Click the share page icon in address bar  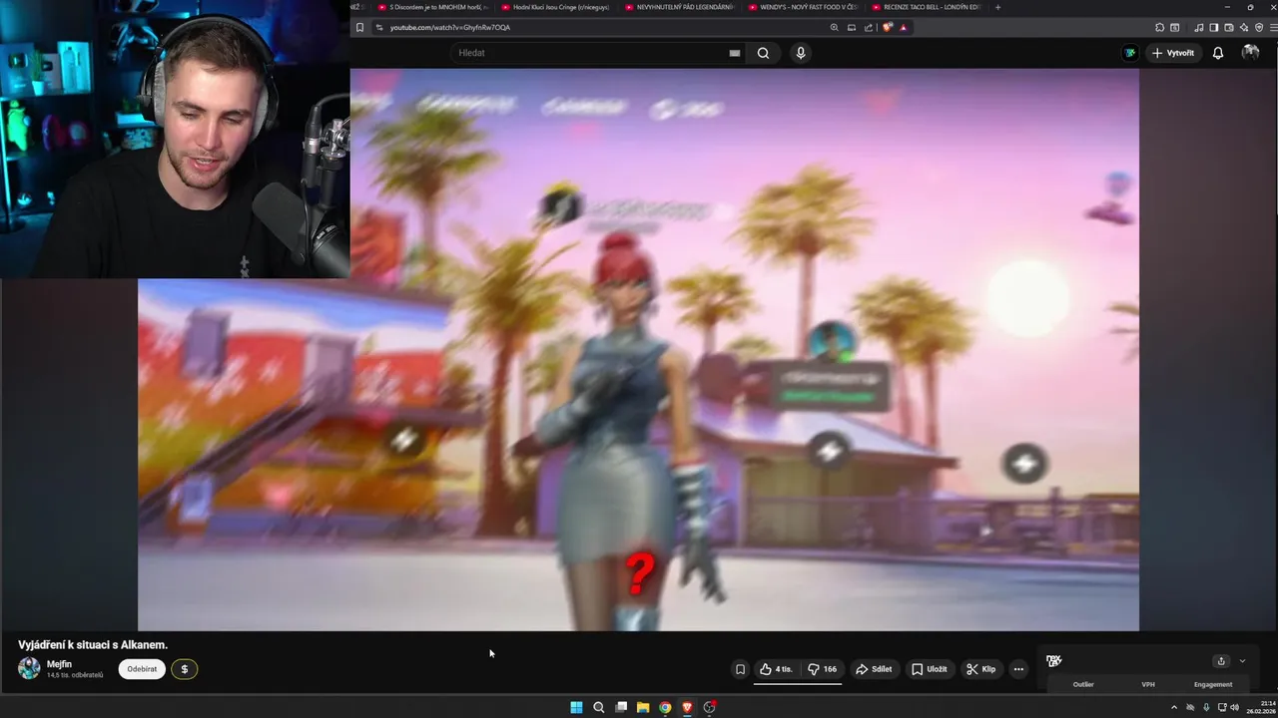click(869, 27)
